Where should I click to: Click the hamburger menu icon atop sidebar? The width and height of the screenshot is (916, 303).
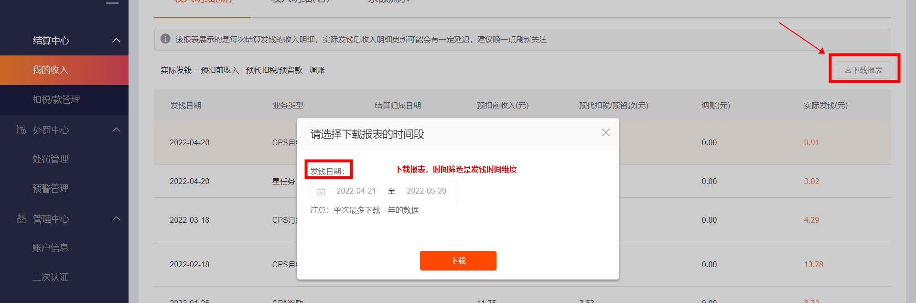tap(112, 2)
